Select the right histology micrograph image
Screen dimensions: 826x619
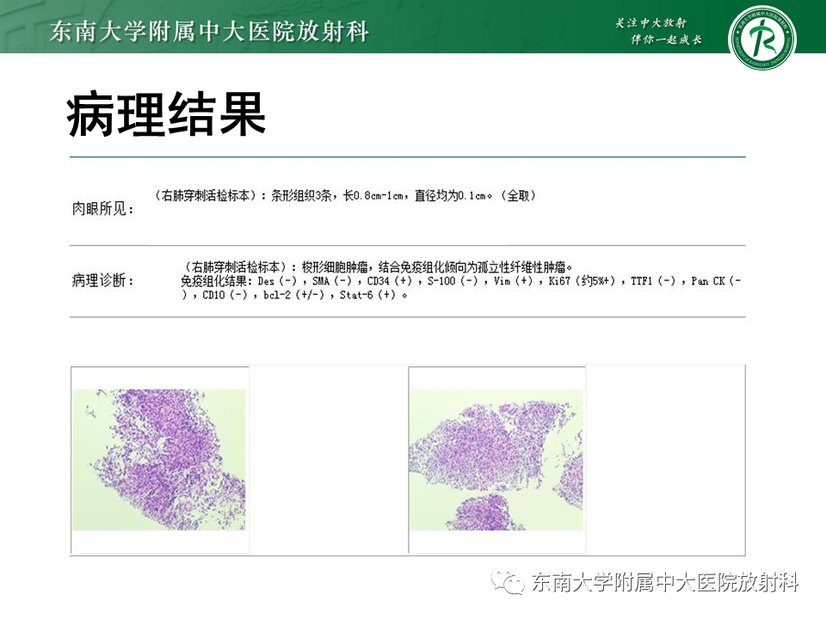pyautogui.click(x=496, y=459)
